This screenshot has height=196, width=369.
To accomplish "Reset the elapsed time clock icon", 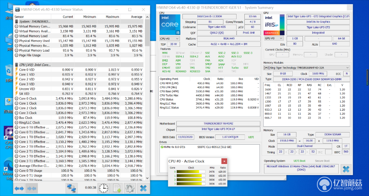I will (x=103, y=188).
